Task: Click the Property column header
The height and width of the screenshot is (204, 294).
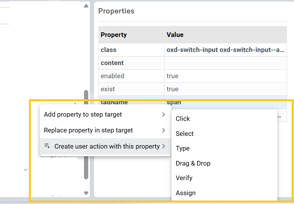Action: tap(114, 35)
